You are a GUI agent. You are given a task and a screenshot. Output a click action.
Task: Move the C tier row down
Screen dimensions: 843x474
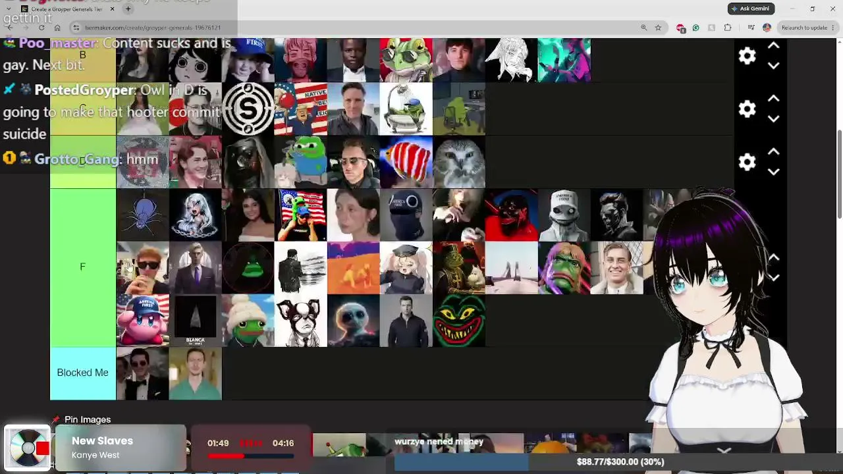point(774,118)
